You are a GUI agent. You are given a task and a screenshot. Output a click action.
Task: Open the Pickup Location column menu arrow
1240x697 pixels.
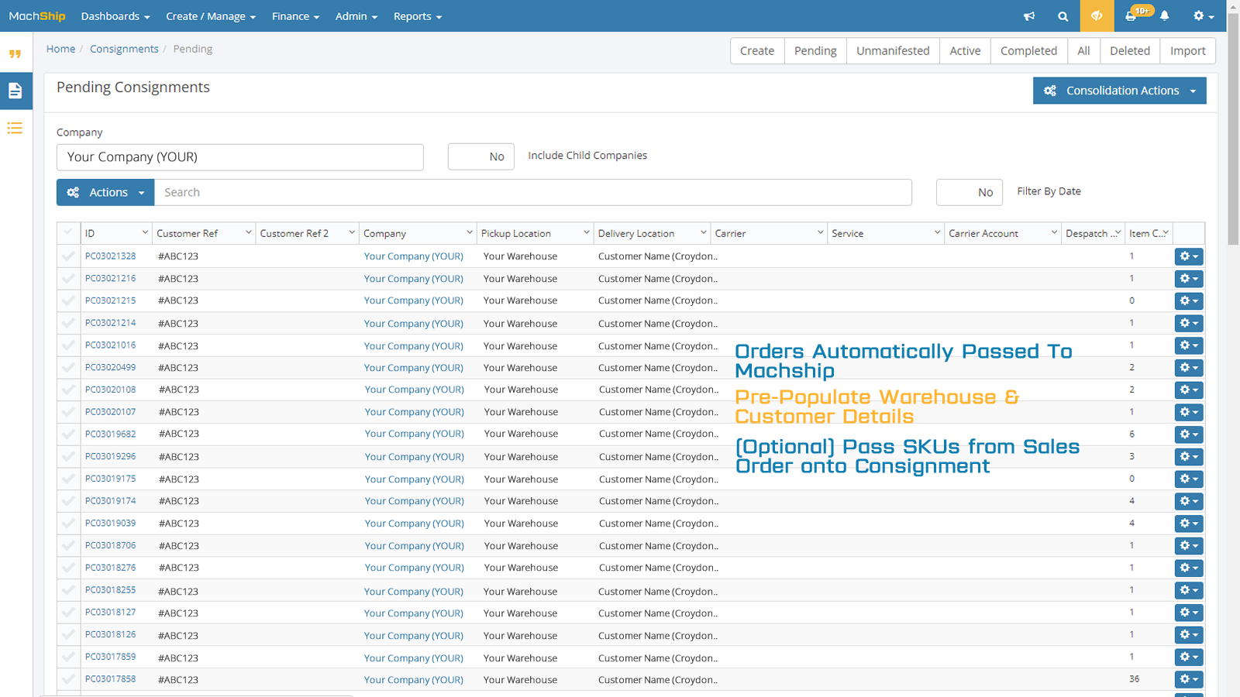(x=587, y=232)
